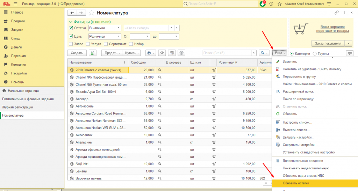Choose Обновить виды ставок НДС

(303, 176)
